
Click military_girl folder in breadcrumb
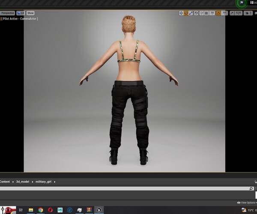point(43,181)
